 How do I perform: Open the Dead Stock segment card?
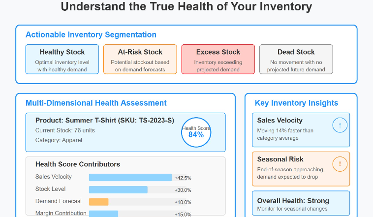tap(296, 60)
